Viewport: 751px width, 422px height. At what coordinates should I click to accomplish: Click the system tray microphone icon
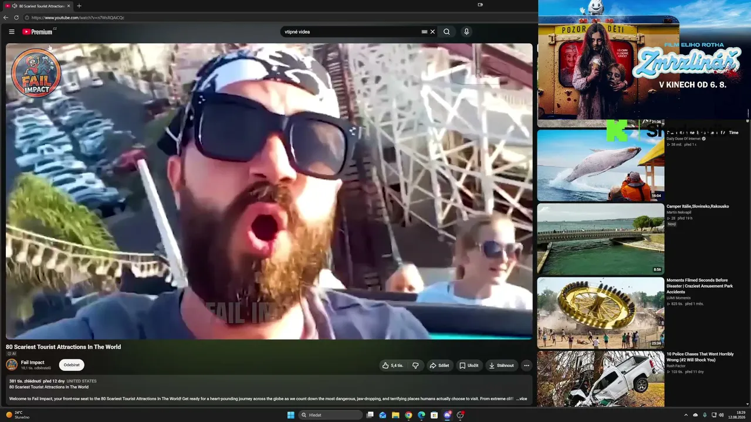(x=705, y=415)
